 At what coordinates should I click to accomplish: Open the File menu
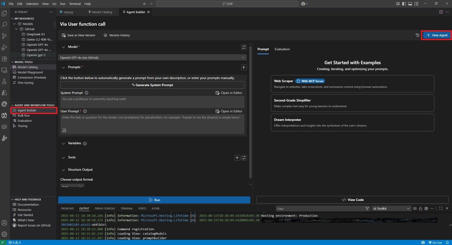(11, 4)
